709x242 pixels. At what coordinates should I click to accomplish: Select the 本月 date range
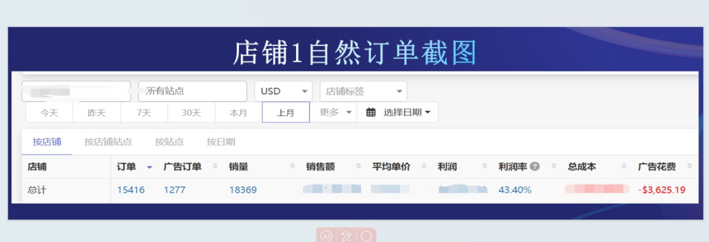pyautogui.click(x=238, y=112)
